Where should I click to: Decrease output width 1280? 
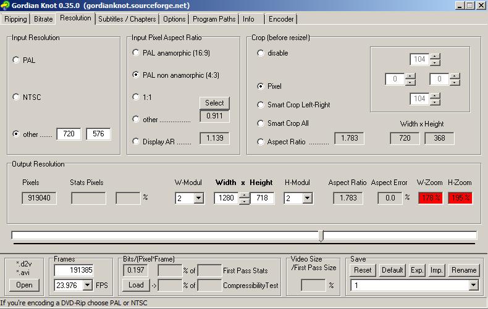pyautogui.click(x=245, y=201)
